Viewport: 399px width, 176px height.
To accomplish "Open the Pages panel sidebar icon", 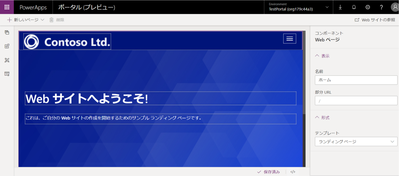I will [7, 32].
